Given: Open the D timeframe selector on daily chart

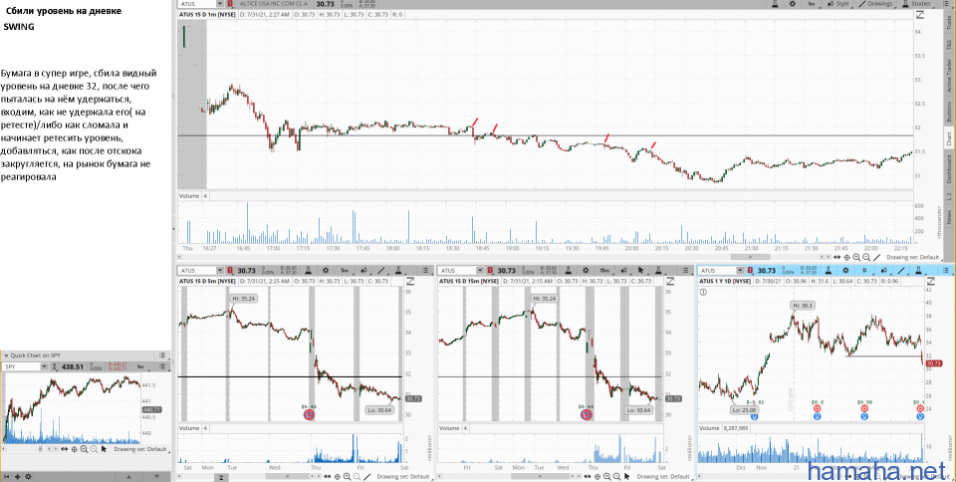Looking at the screenshot, I should pos(864,271).
